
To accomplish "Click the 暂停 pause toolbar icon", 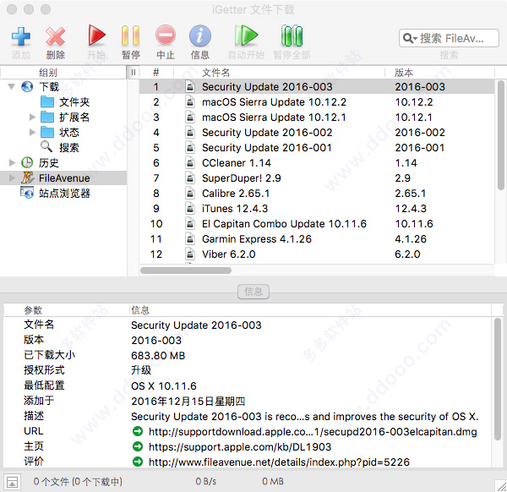I will click(131, 36).
